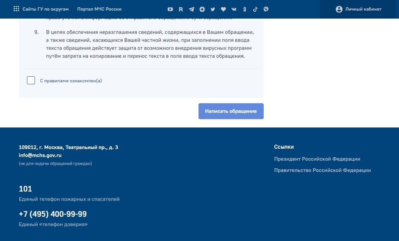Open the "Правительство Российской Федерации" link
Image resolution: width=399 pixels, height=241 pixels.
pyautogui.click(x=323, y=170)
